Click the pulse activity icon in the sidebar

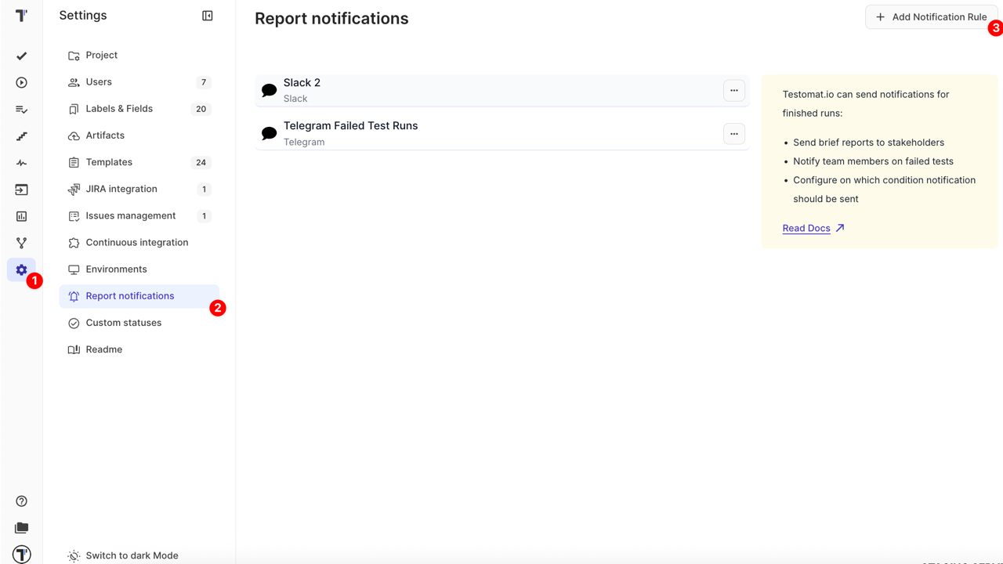(x=21, y=162)
